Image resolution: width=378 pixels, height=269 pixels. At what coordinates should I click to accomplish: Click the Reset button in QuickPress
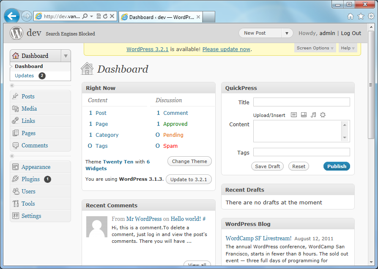tap(299, 166)
